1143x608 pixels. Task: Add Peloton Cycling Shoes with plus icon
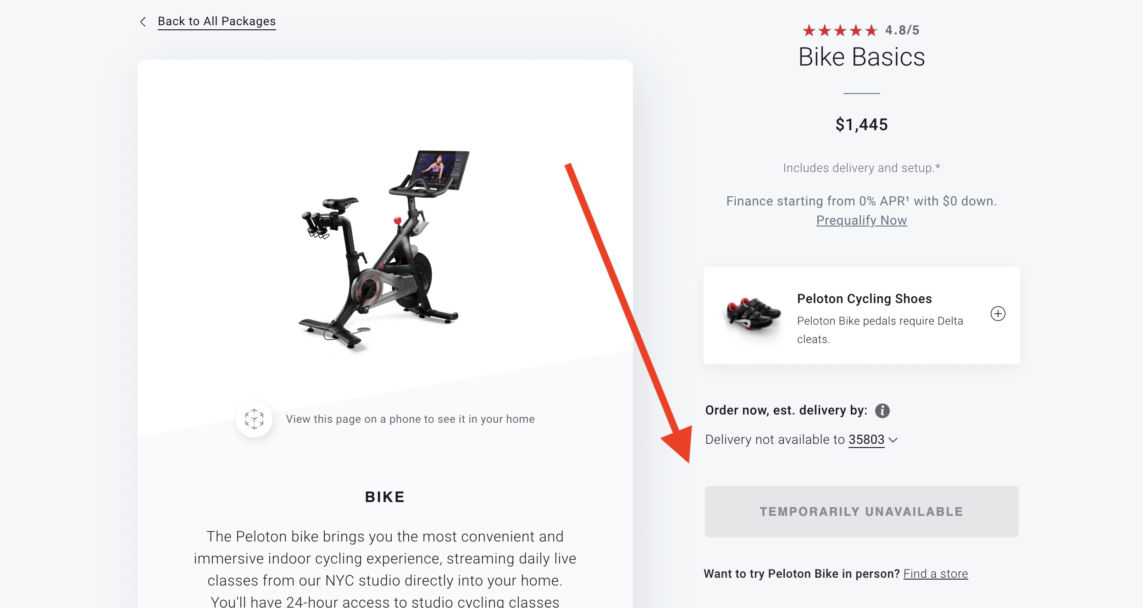click(x=998, y=314)
